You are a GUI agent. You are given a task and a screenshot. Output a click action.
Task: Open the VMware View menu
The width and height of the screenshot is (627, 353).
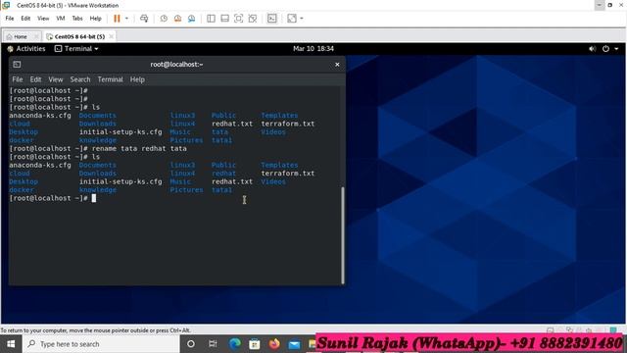[x=43, y=19]
